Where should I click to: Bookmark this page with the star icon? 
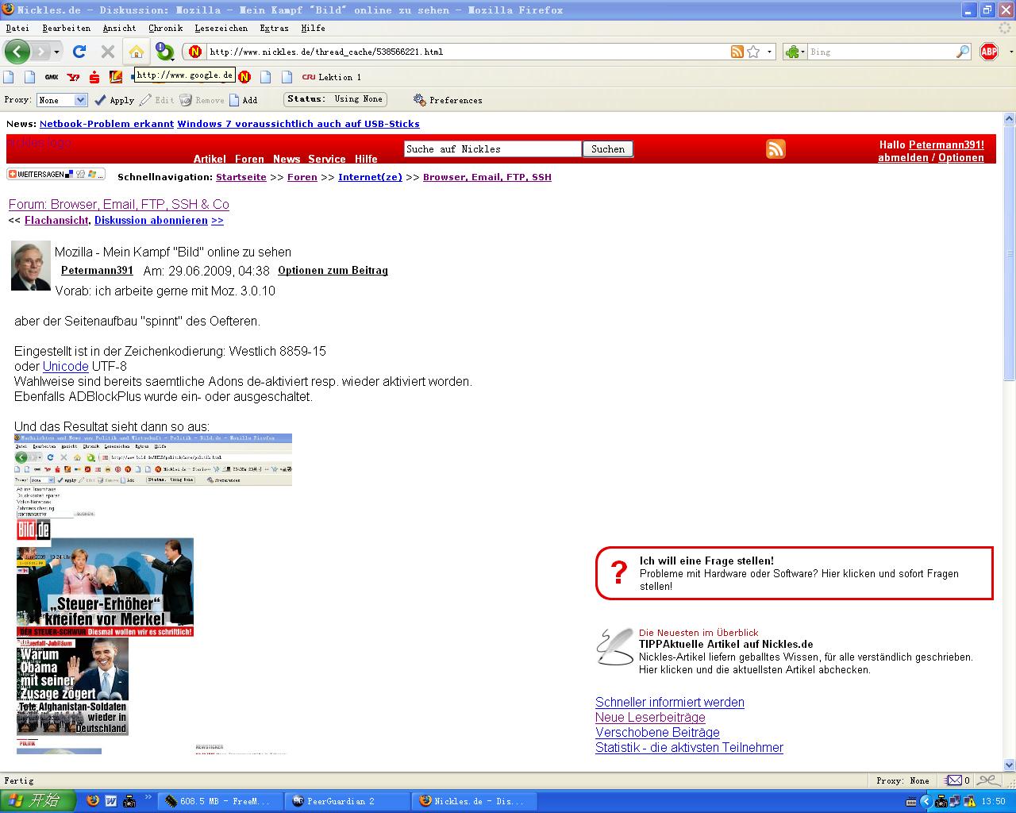coord(753,52)
